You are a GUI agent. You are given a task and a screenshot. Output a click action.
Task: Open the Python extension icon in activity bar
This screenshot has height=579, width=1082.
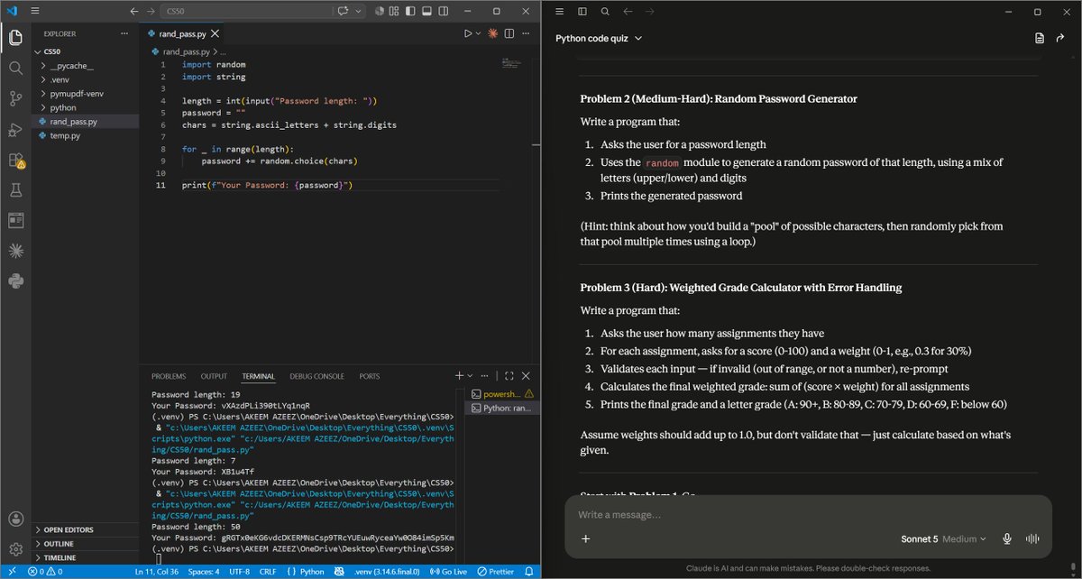click(x=15, y=281)
